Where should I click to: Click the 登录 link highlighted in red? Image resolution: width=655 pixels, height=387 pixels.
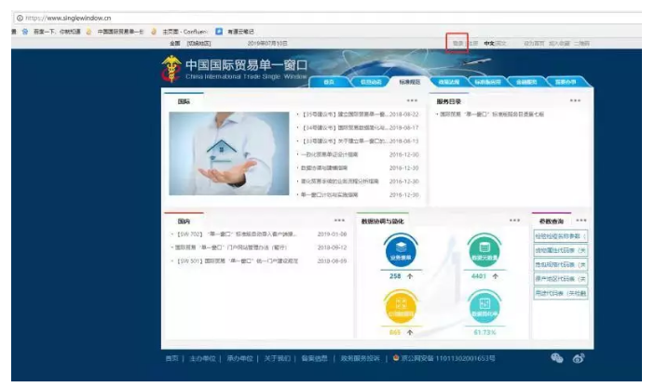click(x=457, y=43)
